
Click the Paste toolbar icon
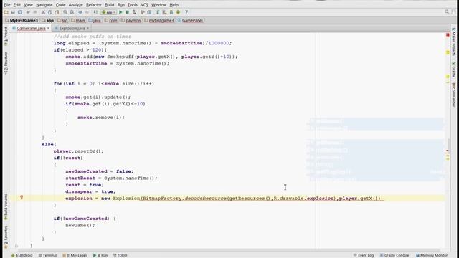(57, 12)
